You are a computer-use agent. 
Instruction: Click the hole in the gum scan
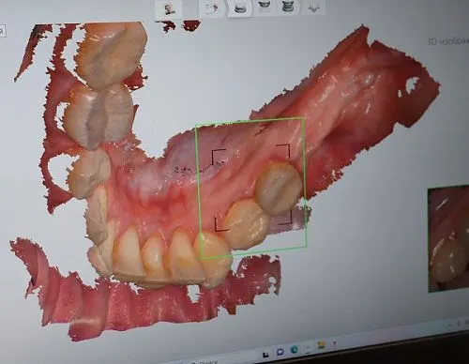(x=412, y=84)
